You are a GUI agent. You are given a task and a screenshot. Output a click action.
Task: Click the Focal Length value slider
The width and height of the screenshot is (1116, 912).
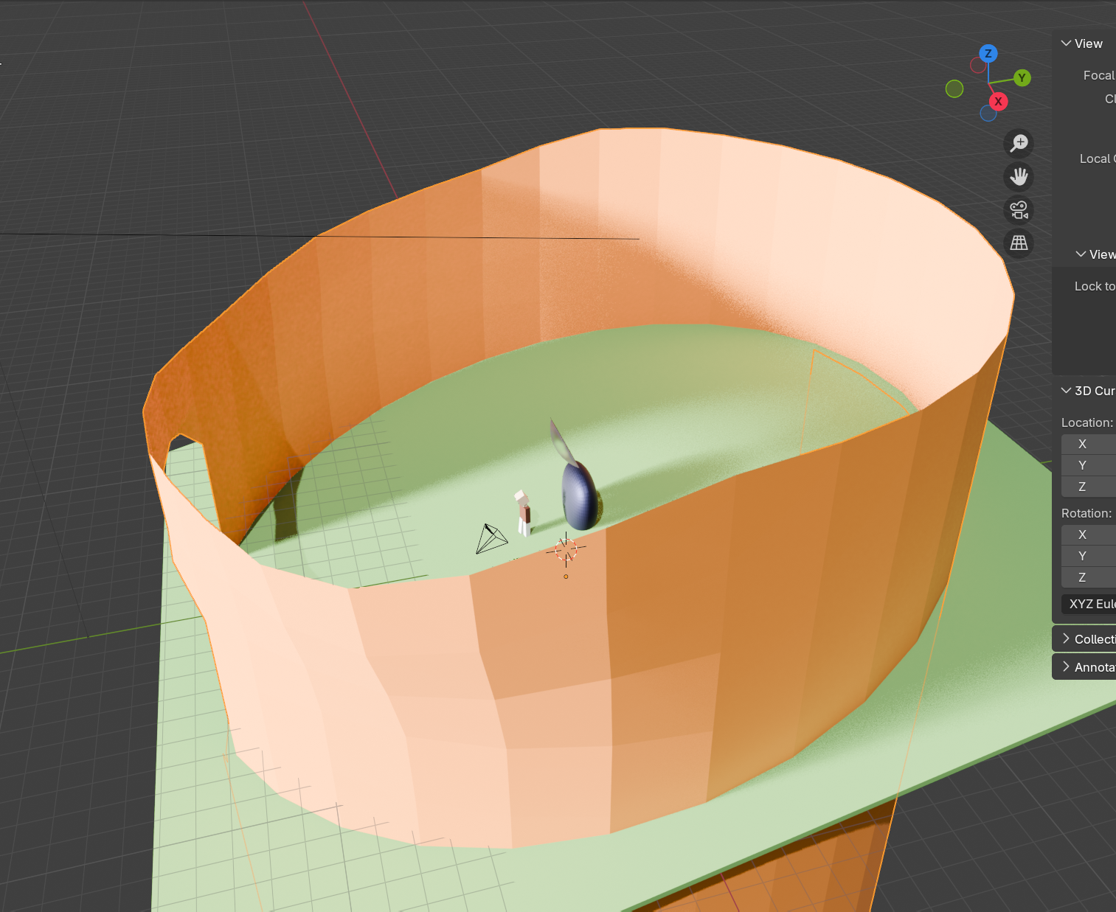click(x=1110, y=75)
